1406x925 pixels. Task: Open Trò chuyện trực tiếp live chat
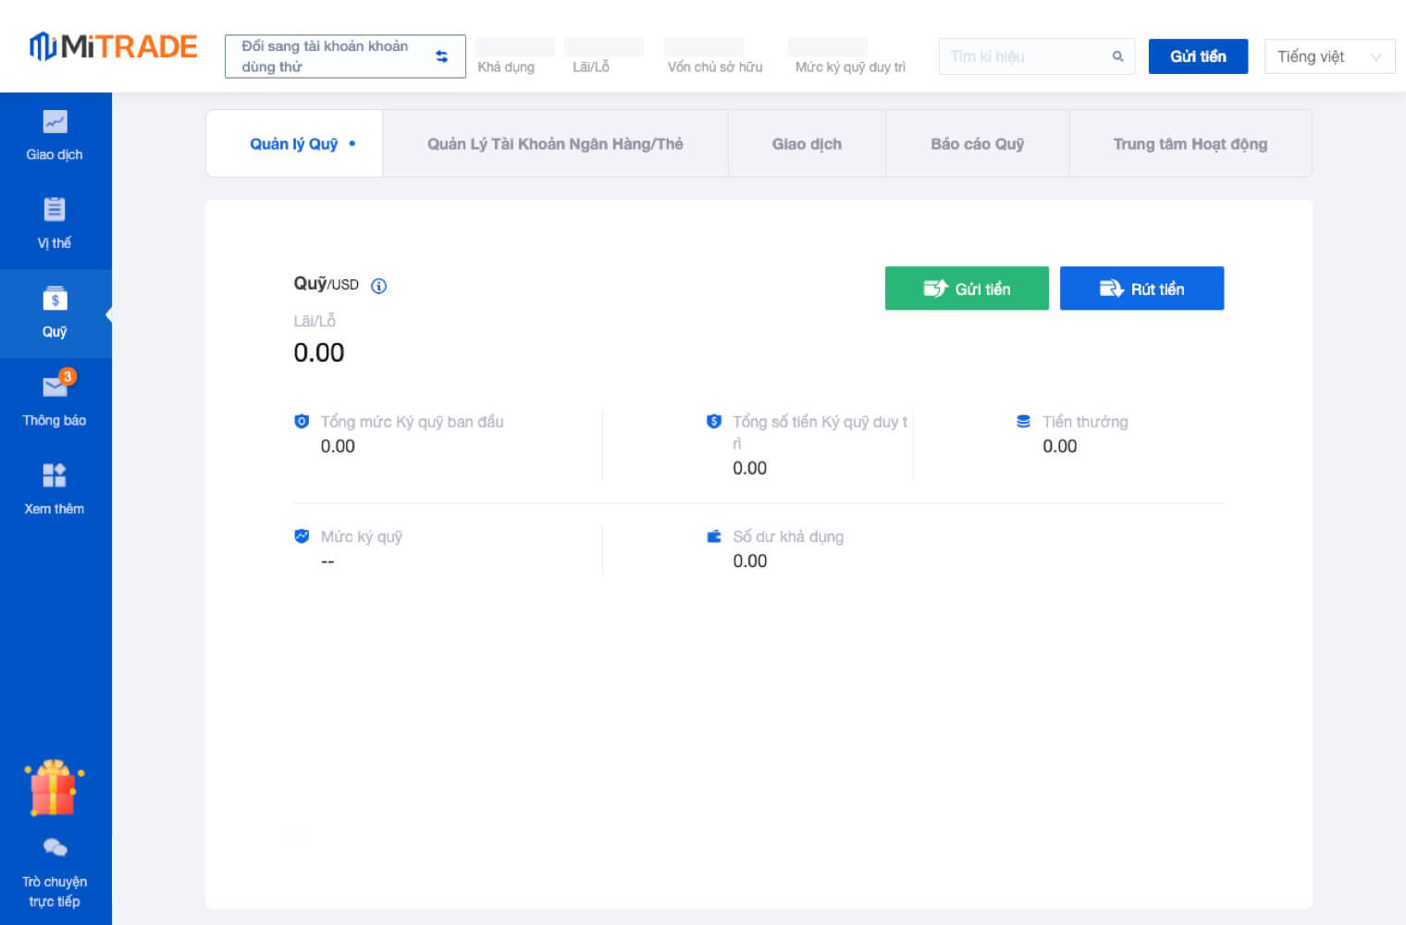pos(55,847)
